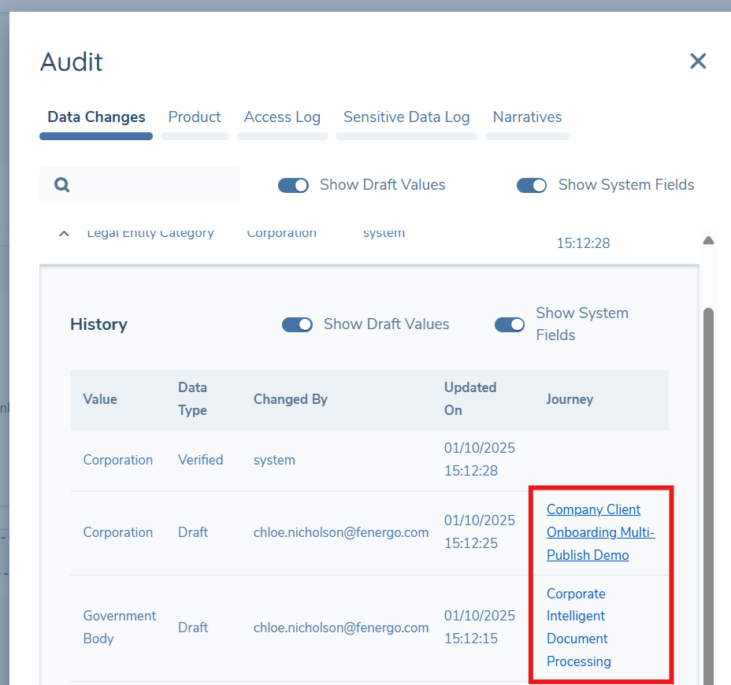Image resolution: width=731 pixels, height=685 pixels.
Task: Open the Product tab
Action: coord(195,117)
